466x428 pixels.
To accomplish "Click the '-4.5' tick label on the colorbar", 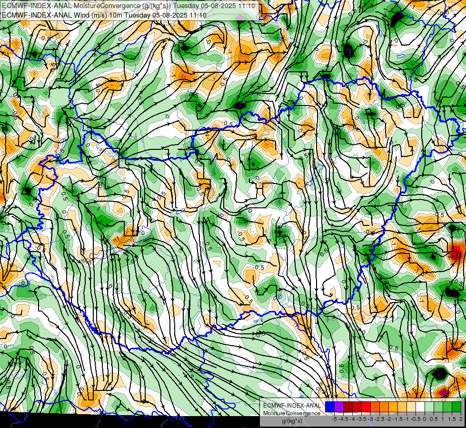I will [x=344, y=419].
